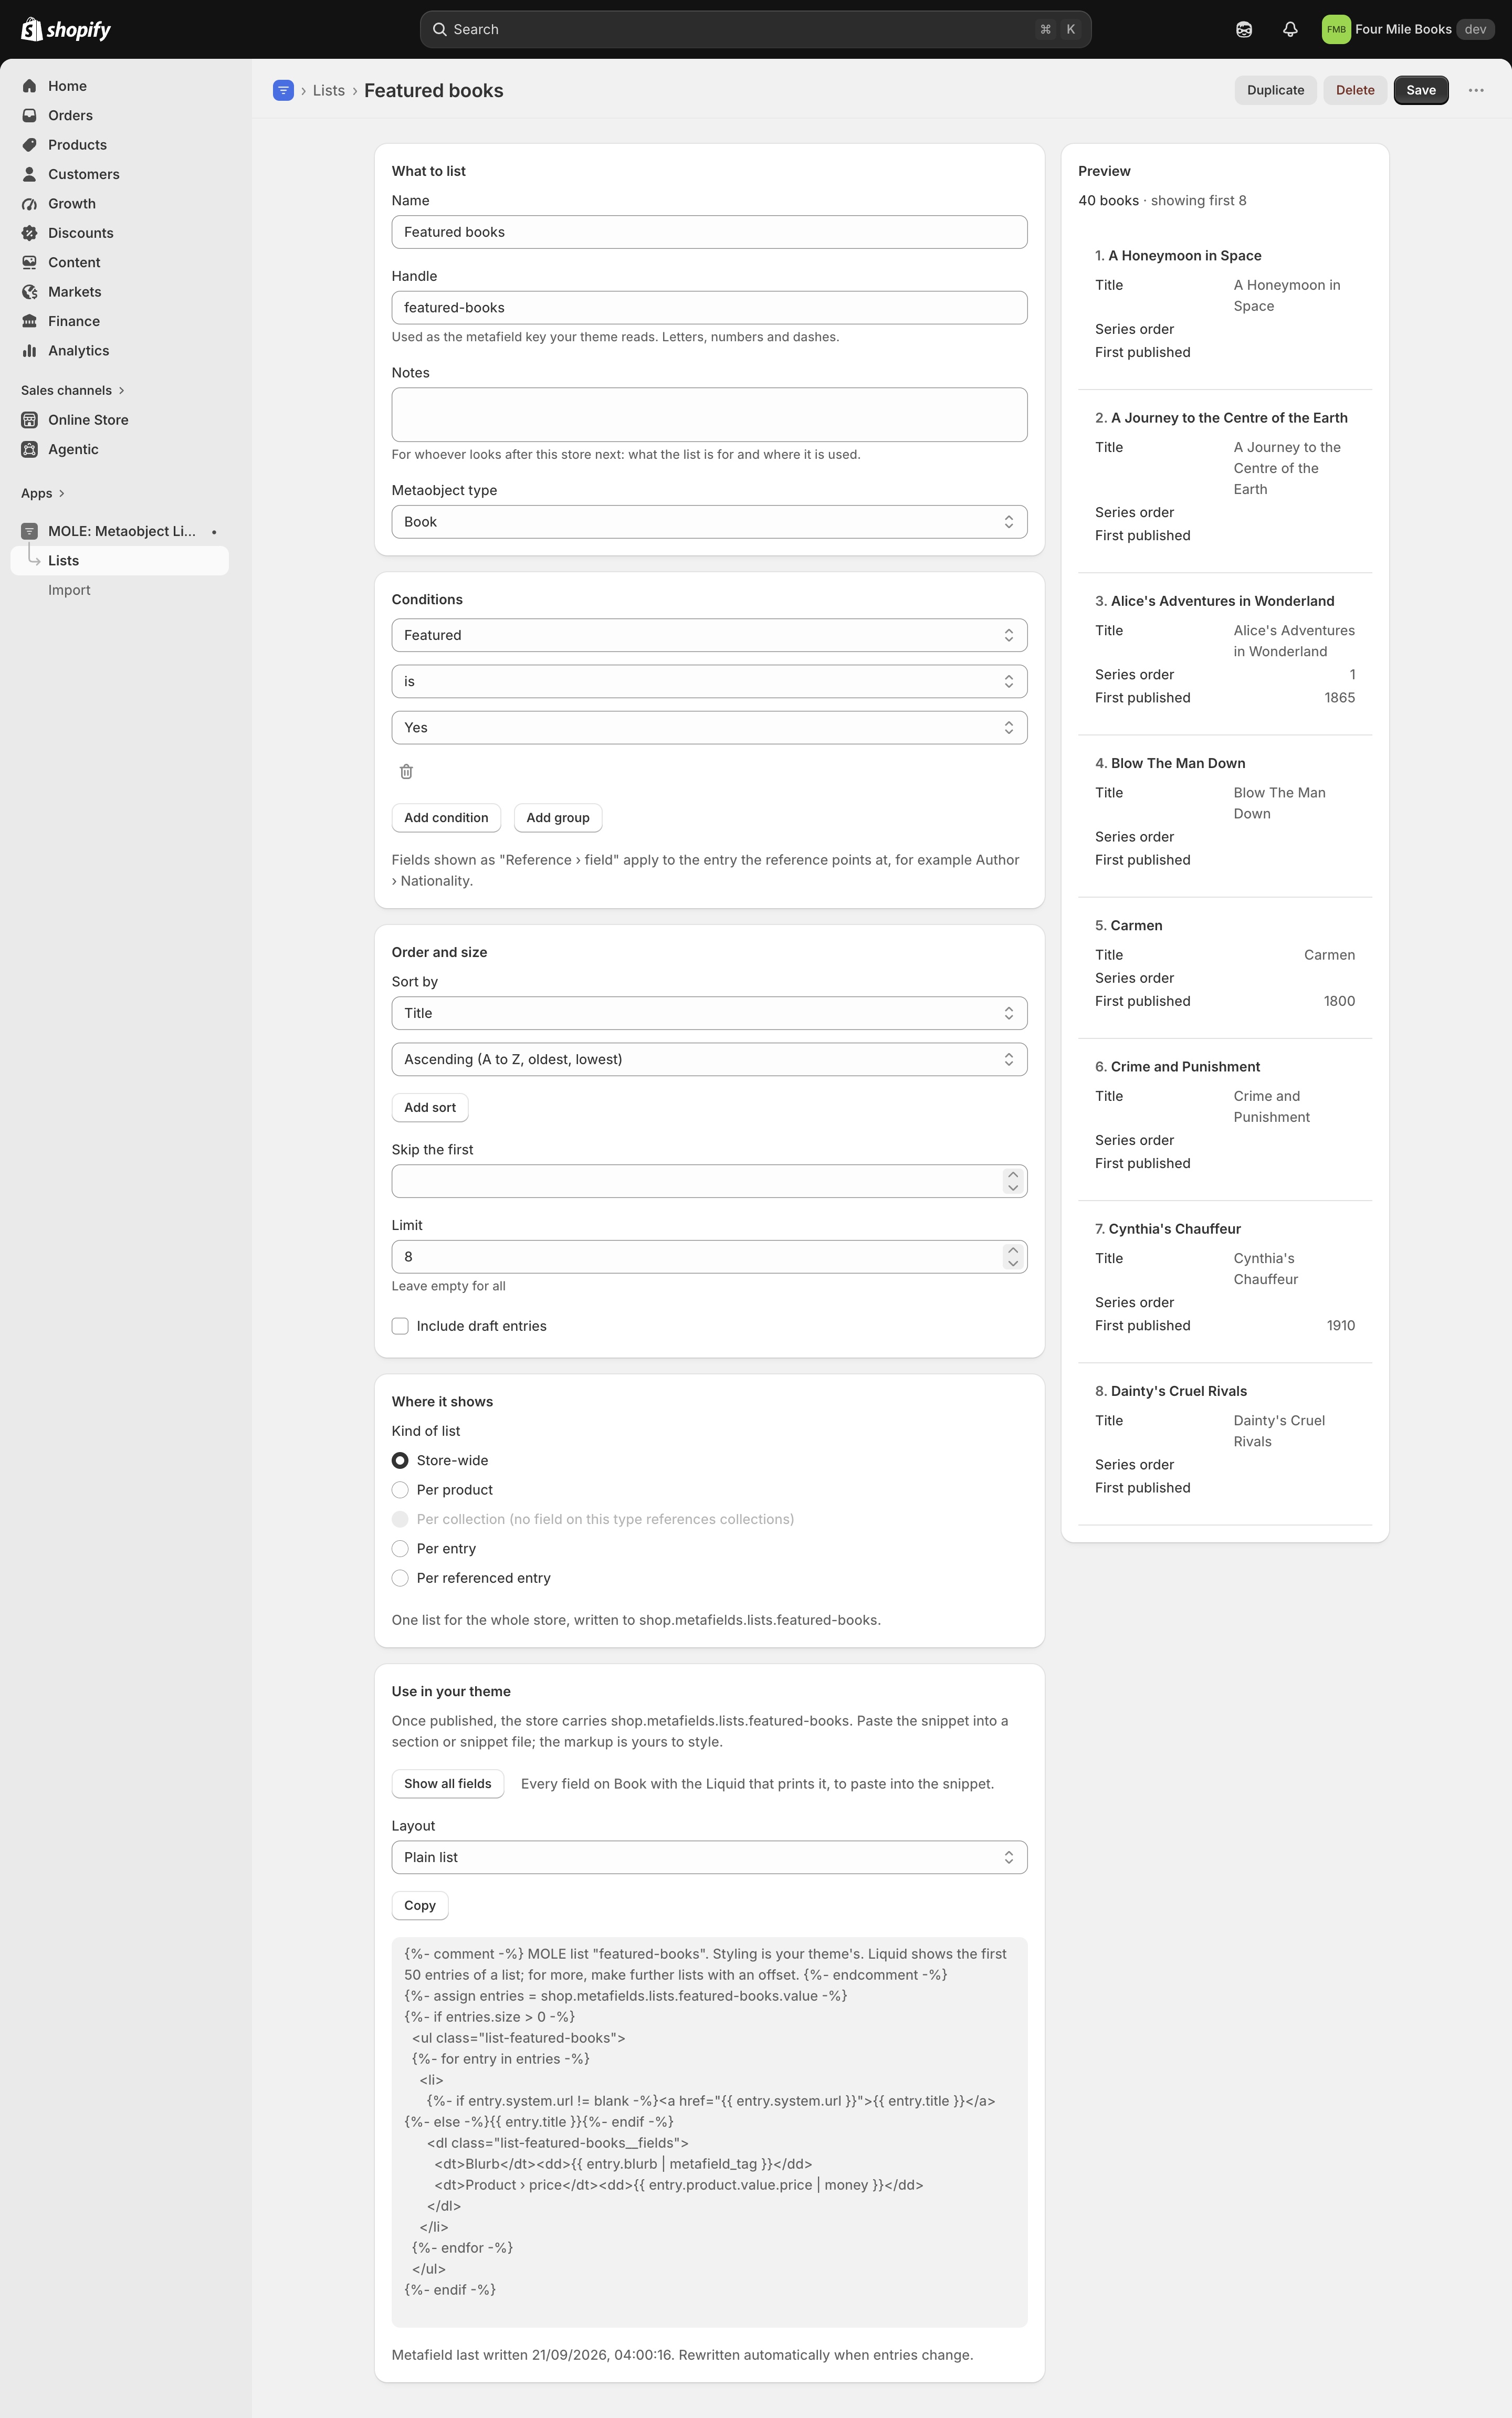The width and height of the screenshot is (1512, 2418).
Task: Select the Per referenced entry radio option
Action: [x=400, y=1578]
